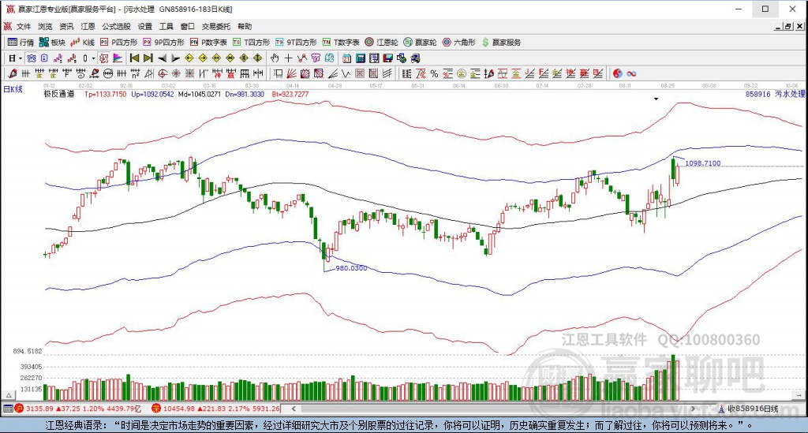The height and width of the screenshot is (433, 808).
Task: Click the 收858916日线 status entry
Action: tap(748, 409)
